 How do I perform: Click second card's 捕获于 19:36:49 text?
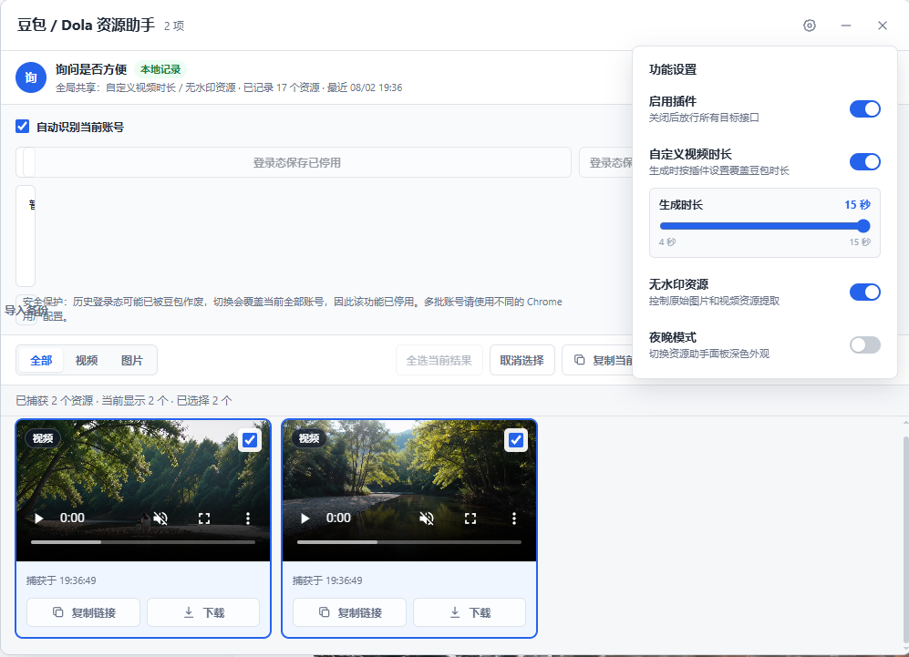[327, 580]
